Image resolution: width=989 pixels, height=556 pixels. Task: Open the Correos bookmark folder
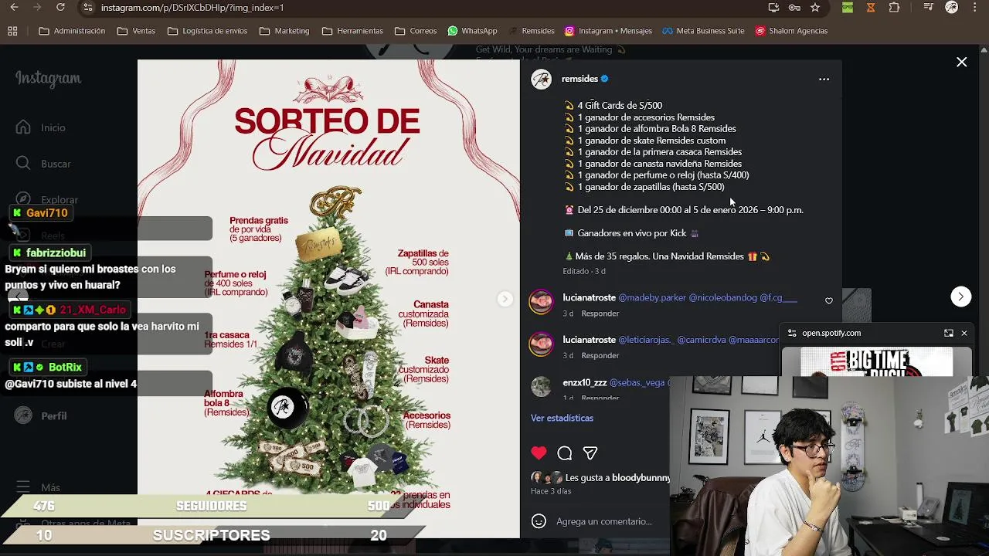(x=416, y=31)
